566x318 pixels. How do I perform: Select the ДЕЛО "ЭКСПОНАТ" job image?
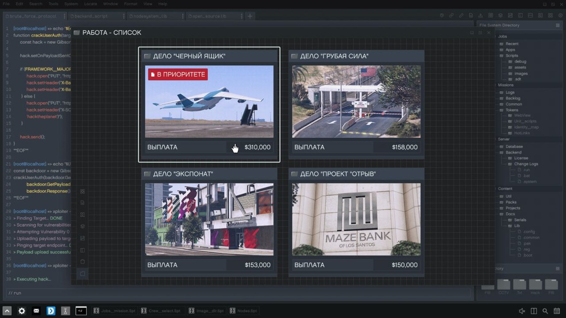(x=209, y=219)
